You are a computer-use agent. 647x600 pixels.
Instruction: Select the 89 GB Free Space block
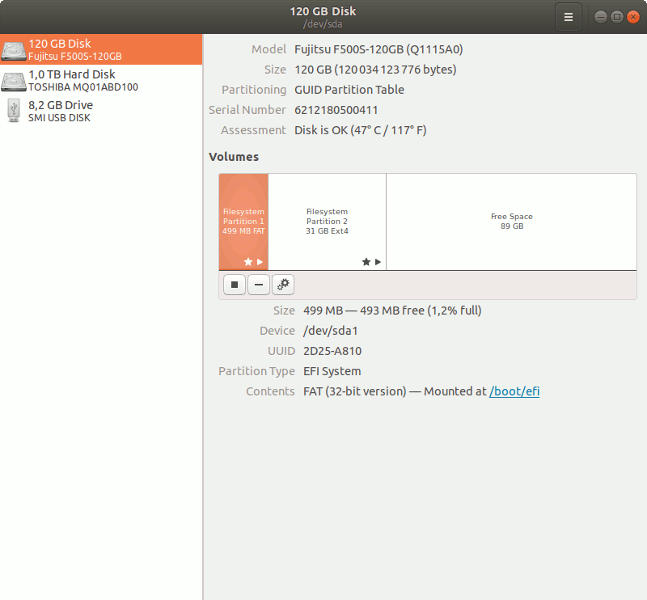511,222
